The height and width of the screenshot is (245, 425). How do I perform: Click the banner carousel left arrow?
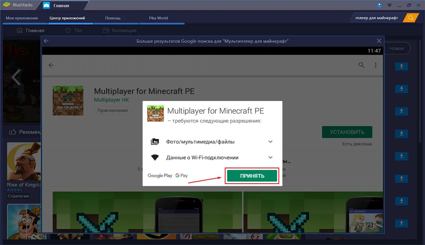[15, 77]
